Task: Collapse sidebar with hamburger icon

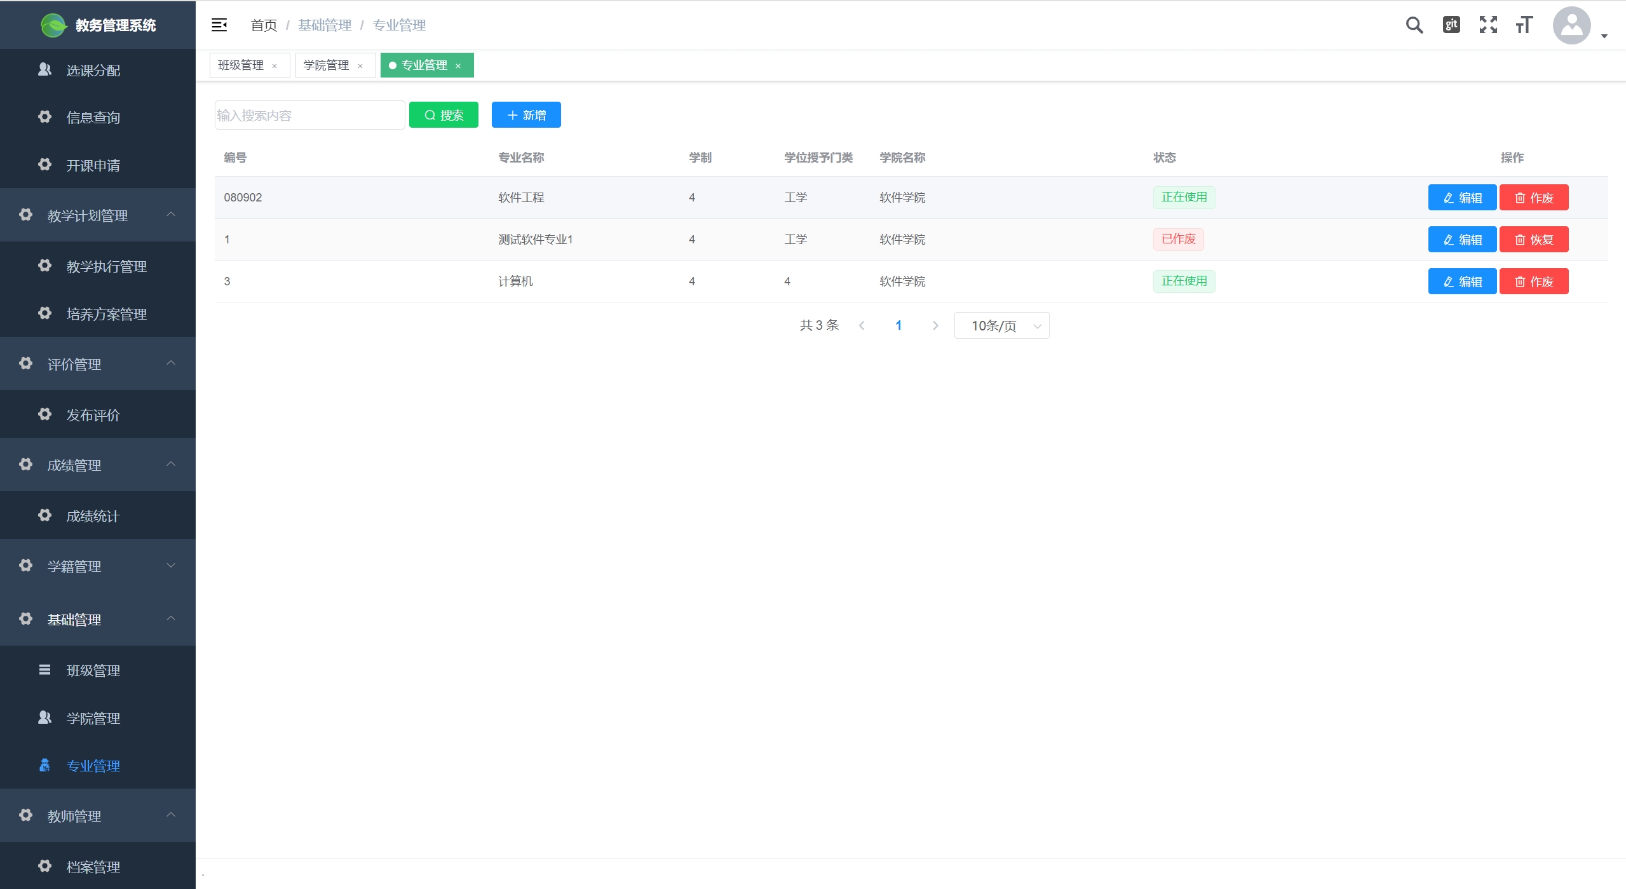Action: 219,25
